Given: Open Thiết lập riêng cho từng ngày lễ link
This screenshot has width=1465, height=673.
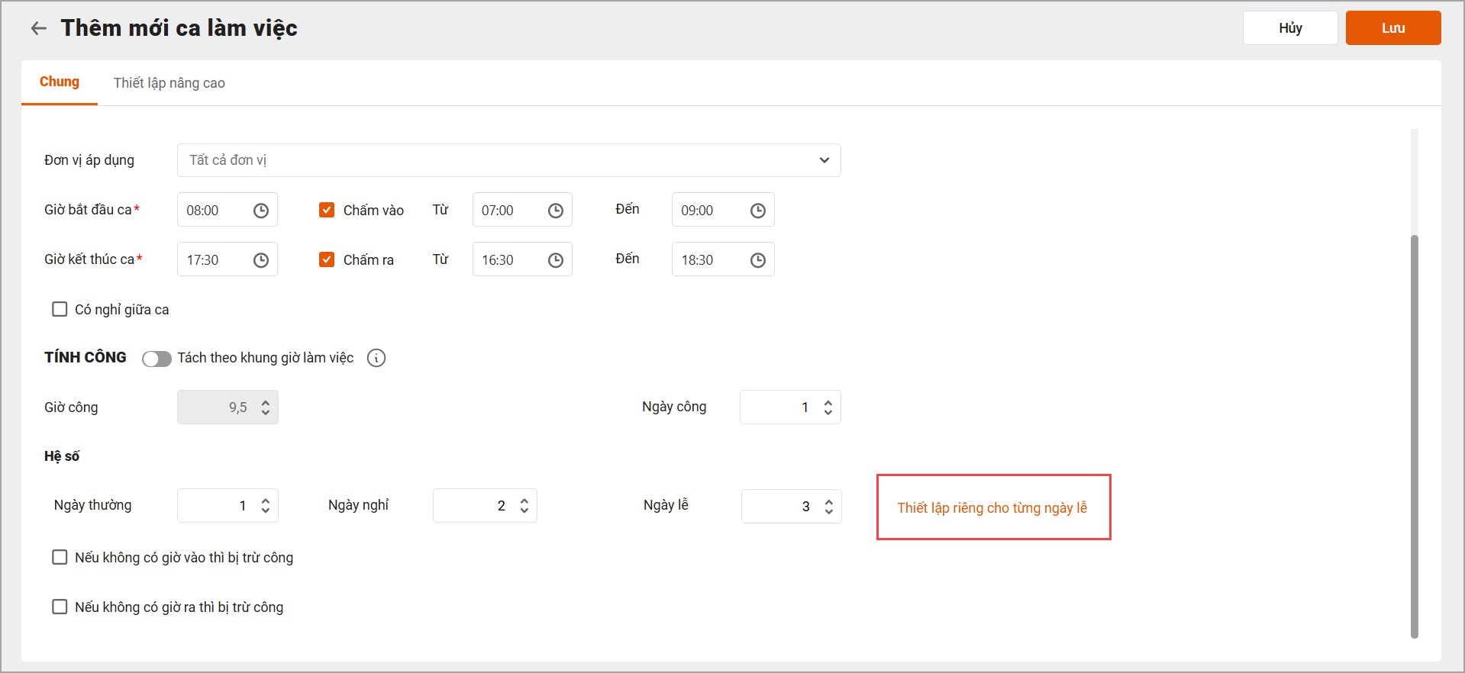Looking at the screenshot, I should pyautogui.click(x=992, y=508).
